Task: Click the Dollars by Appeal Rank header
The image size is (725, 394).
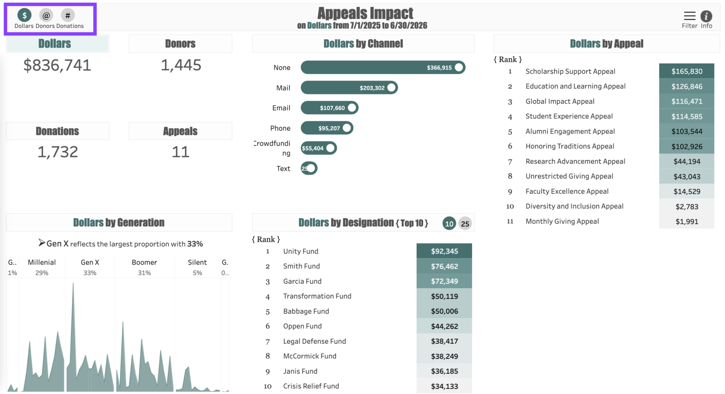Action: pyautogui.click(x=508, y=59)
